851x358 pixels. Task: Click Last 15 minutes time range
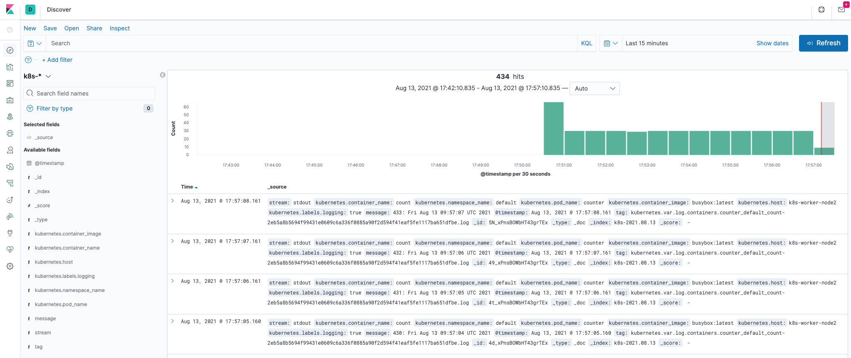[647, 43]
